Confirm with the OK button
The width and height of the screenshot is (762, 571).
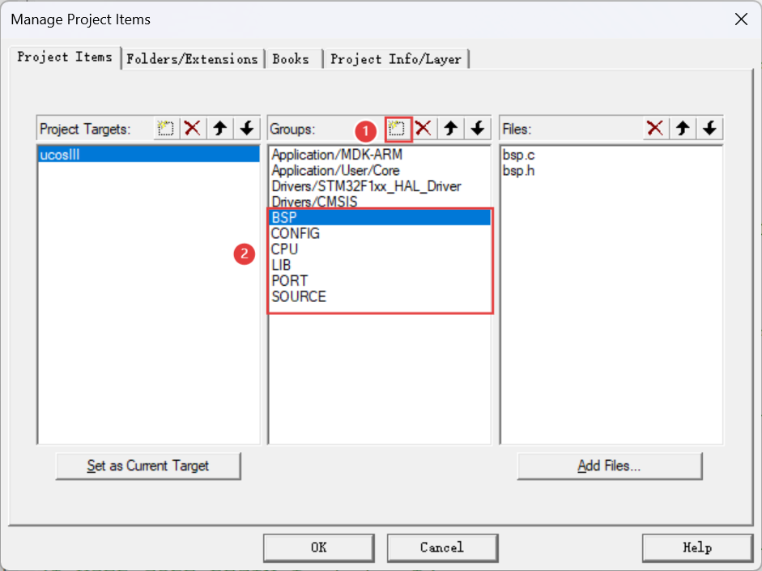[319, 548]
